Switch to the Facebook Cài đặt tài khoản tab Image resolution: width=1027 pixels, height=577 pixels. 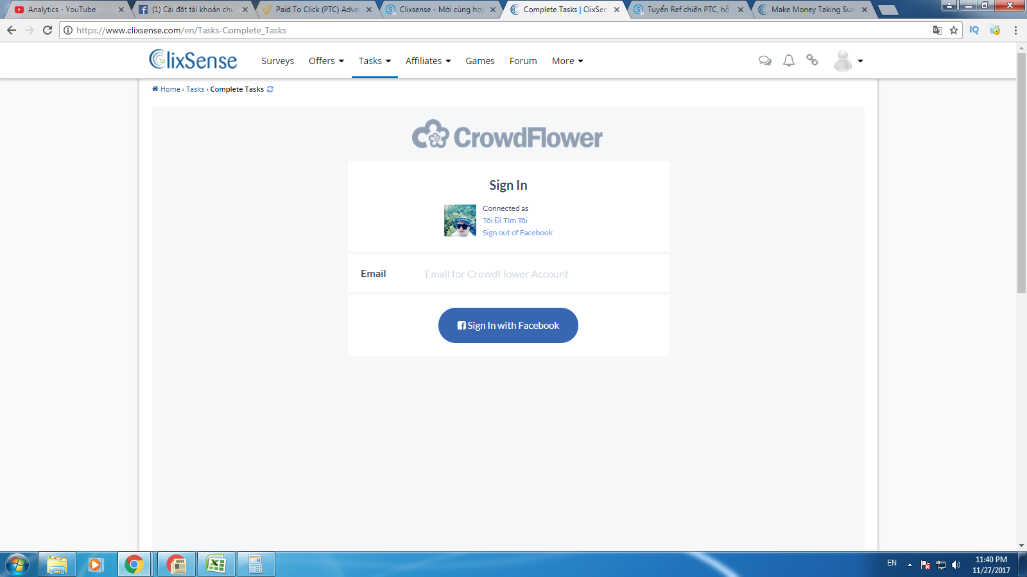coord(194,10)
